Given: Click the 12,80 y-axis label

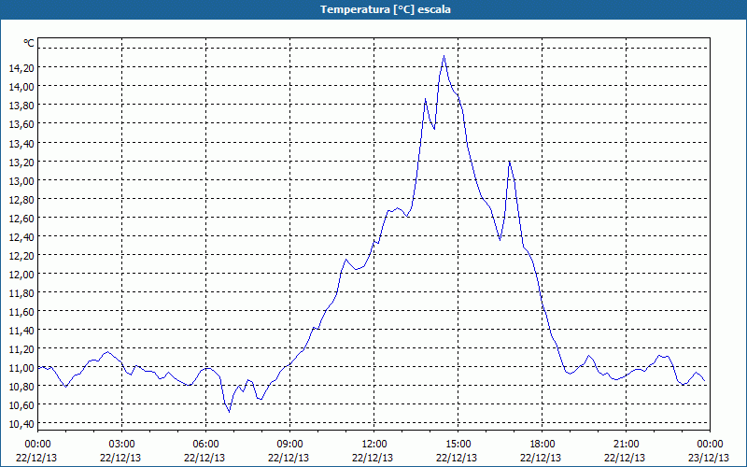Looking at the screenshot, I should click(21, 199).
